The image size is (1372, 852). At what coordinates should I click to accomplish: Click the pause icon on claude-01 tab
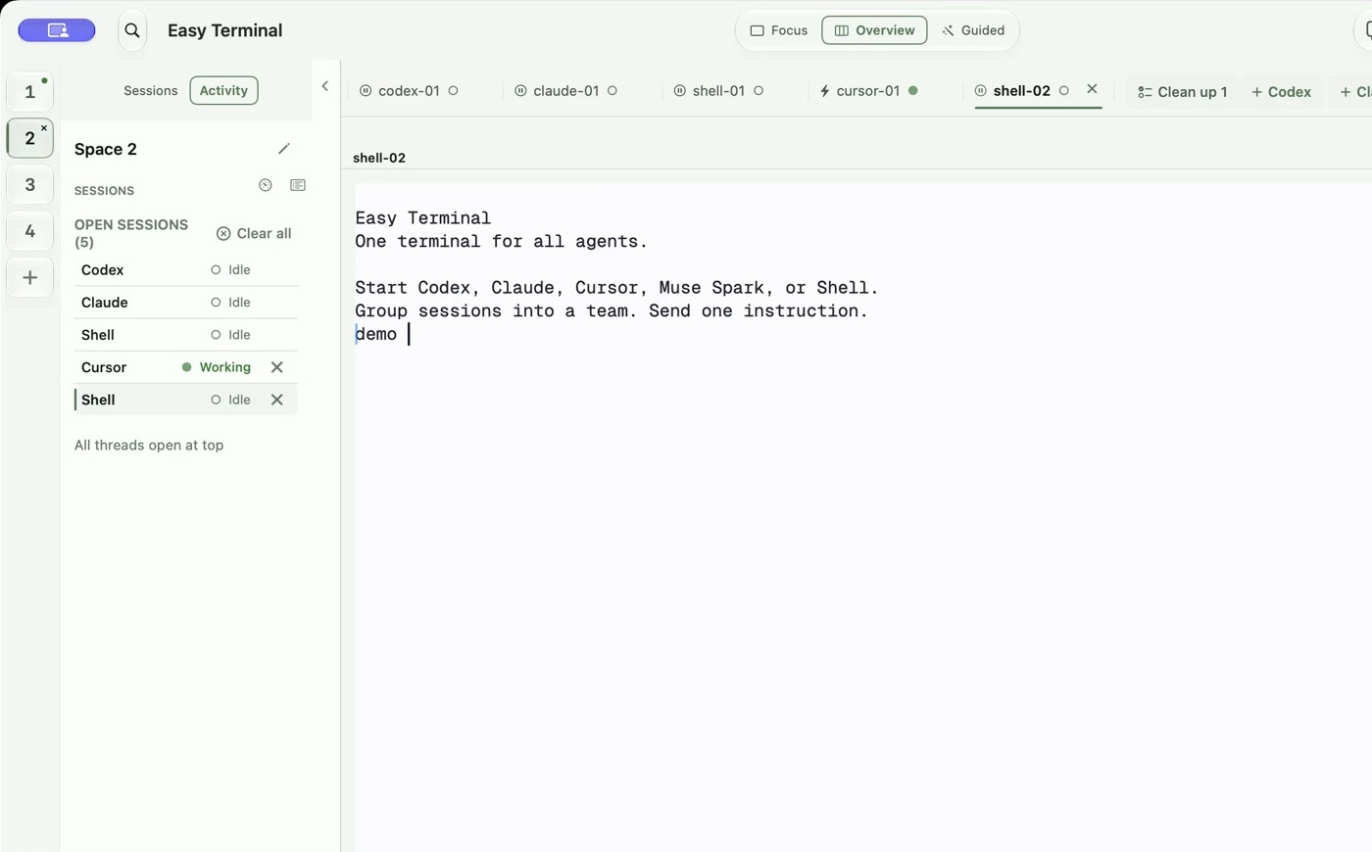click(520, 90)
